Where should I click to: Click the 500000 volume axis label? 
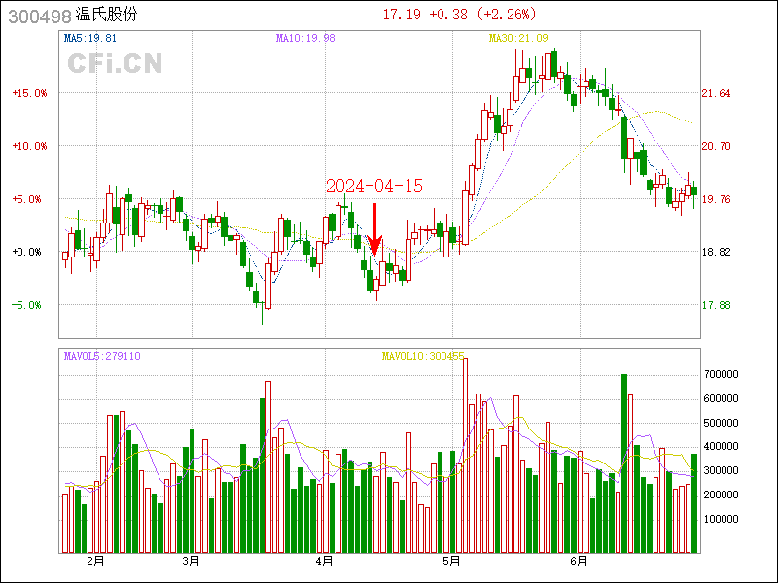722,423
